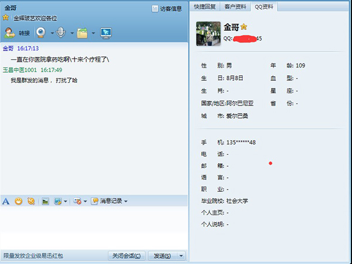Click the message blocking icon
Viewport: 352px width, 264px height.
(77, 201)
